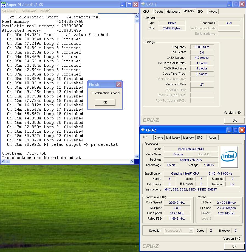Click scroll down arrow in Super PI
The height and width of the screenshot is (252, 246).
137,156
